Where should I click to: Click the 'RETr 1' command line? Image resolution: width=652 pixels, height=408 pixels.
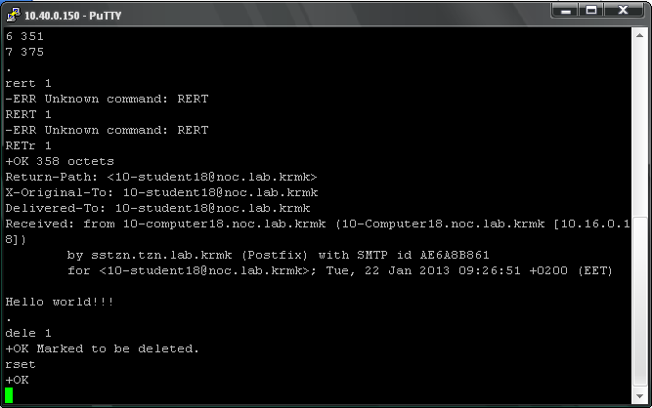point(28,145)
